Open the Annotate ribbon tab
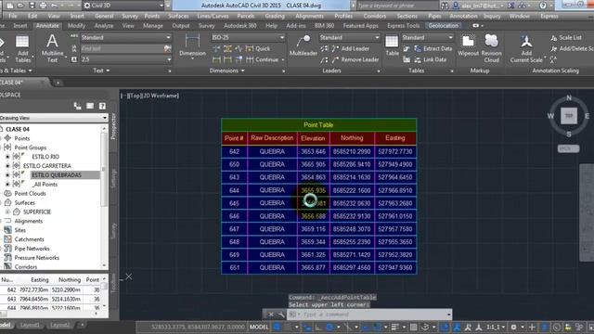 [x=47, y=26]
